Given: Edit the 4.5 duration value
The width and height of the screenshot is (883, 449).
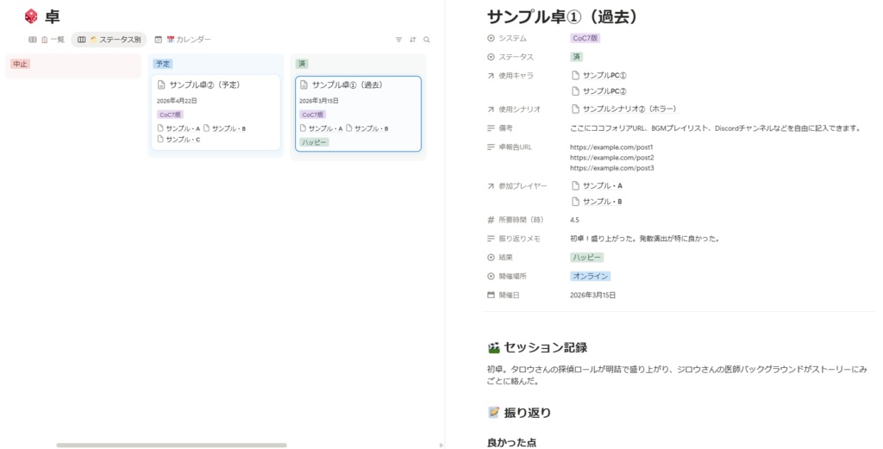Looking at the screenshot, I should point(574,220).
